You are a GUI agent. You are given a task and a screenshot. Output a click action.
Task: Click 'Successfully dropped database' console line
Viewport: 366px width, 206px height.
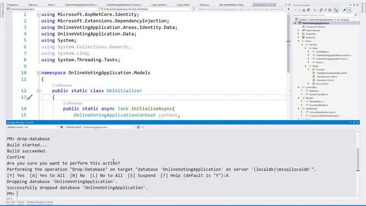pyautogui.click(x=77, y=188)
